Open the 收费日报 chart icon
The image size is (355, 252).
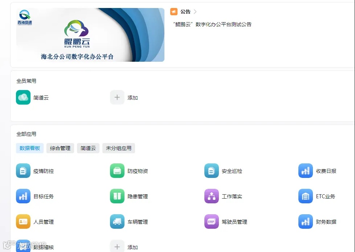coord(306,171)
